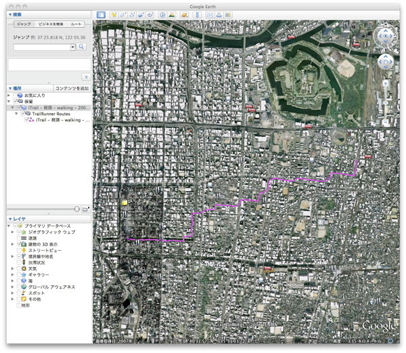Viewport: 406px width, 353px height.
Task: Enable the 道路 roads layer
Action: [x=19, y=238]
